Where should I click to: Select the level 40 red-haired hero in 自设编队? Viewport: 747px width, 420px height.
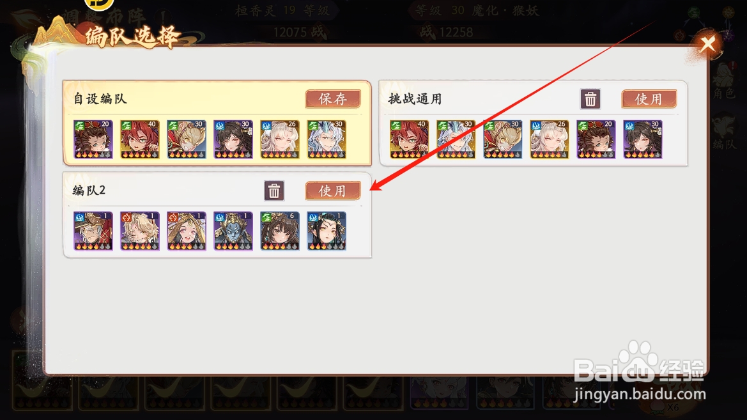[139, 139]
